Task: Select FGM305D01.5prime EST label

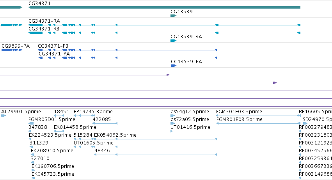Action: [52, 119]
